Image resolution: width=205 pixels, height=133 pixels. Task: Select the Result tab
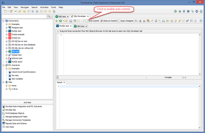tap(59, 82)
